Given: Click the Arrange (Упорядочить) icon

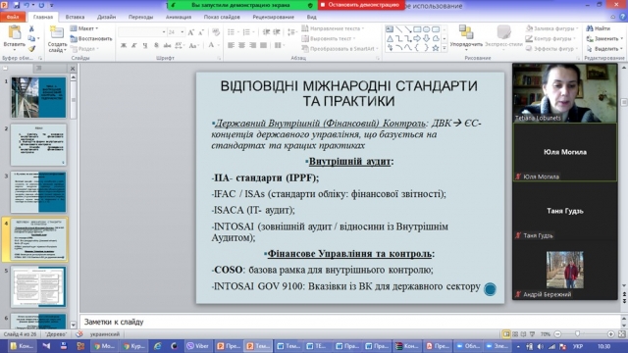Looking at the screenshot, I should (466, 32).
